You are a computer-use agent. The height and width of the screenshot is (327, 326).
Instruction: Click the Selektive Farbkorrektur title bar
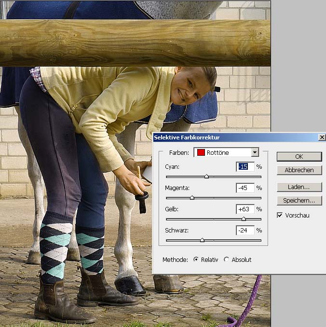pos(236,137)
